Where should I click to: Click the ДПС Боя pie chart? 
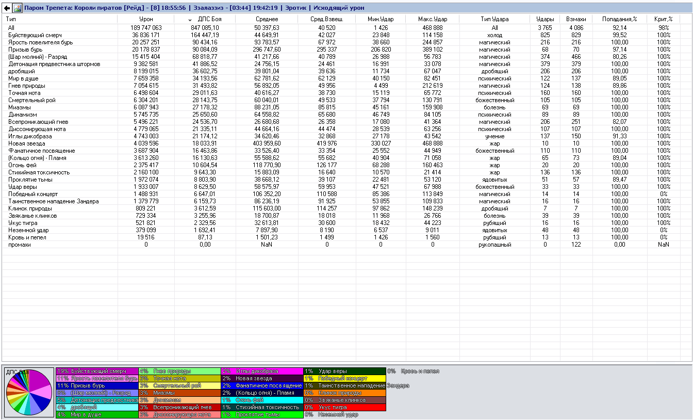[x=29, y=393]
